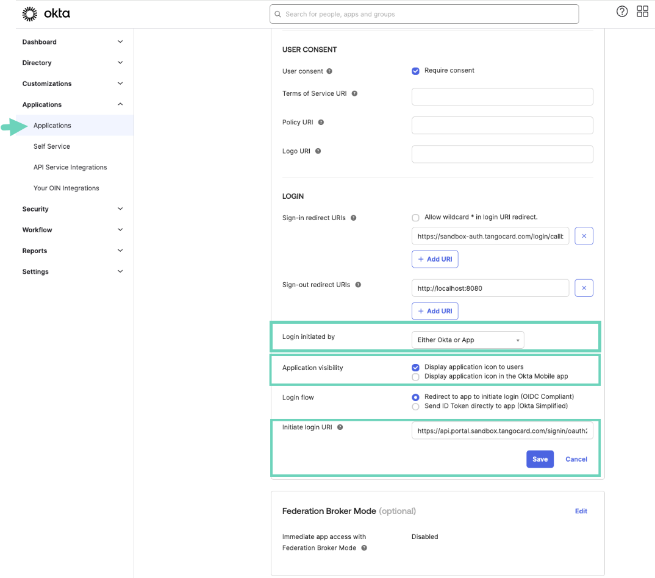This screenshot has height=578, width=655.
Task: Click the Save button
Action: (540, 459)
